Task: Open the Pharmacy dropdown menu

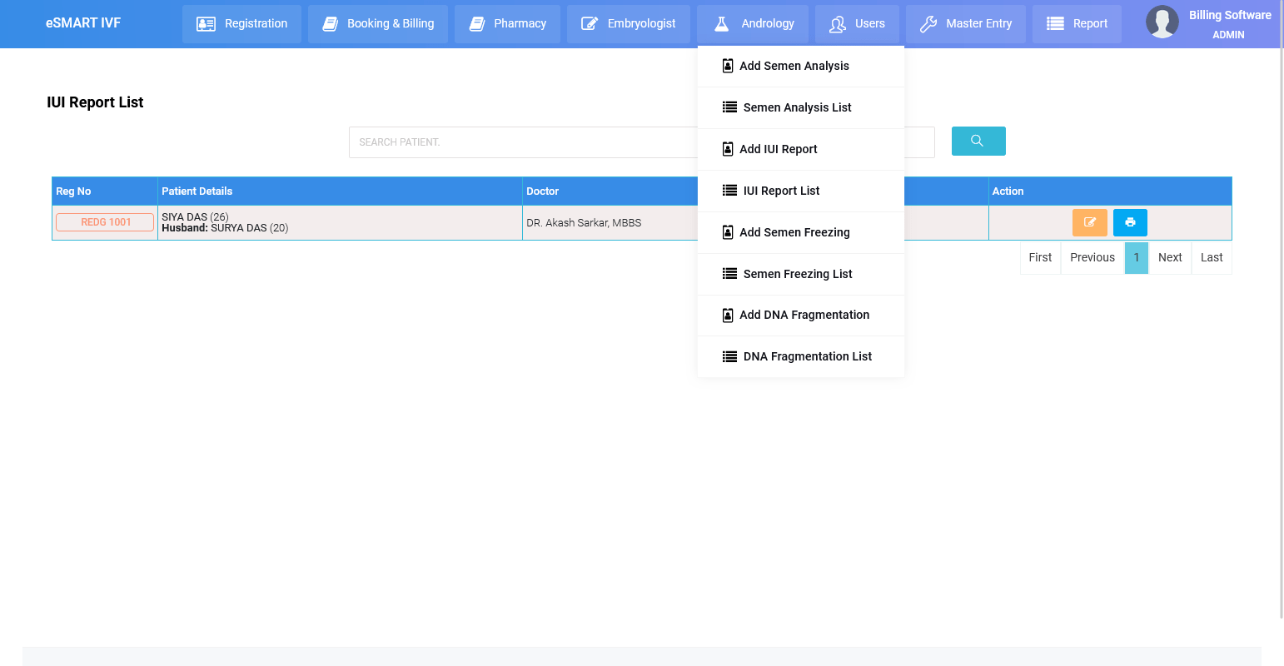Action: point(507,23)
